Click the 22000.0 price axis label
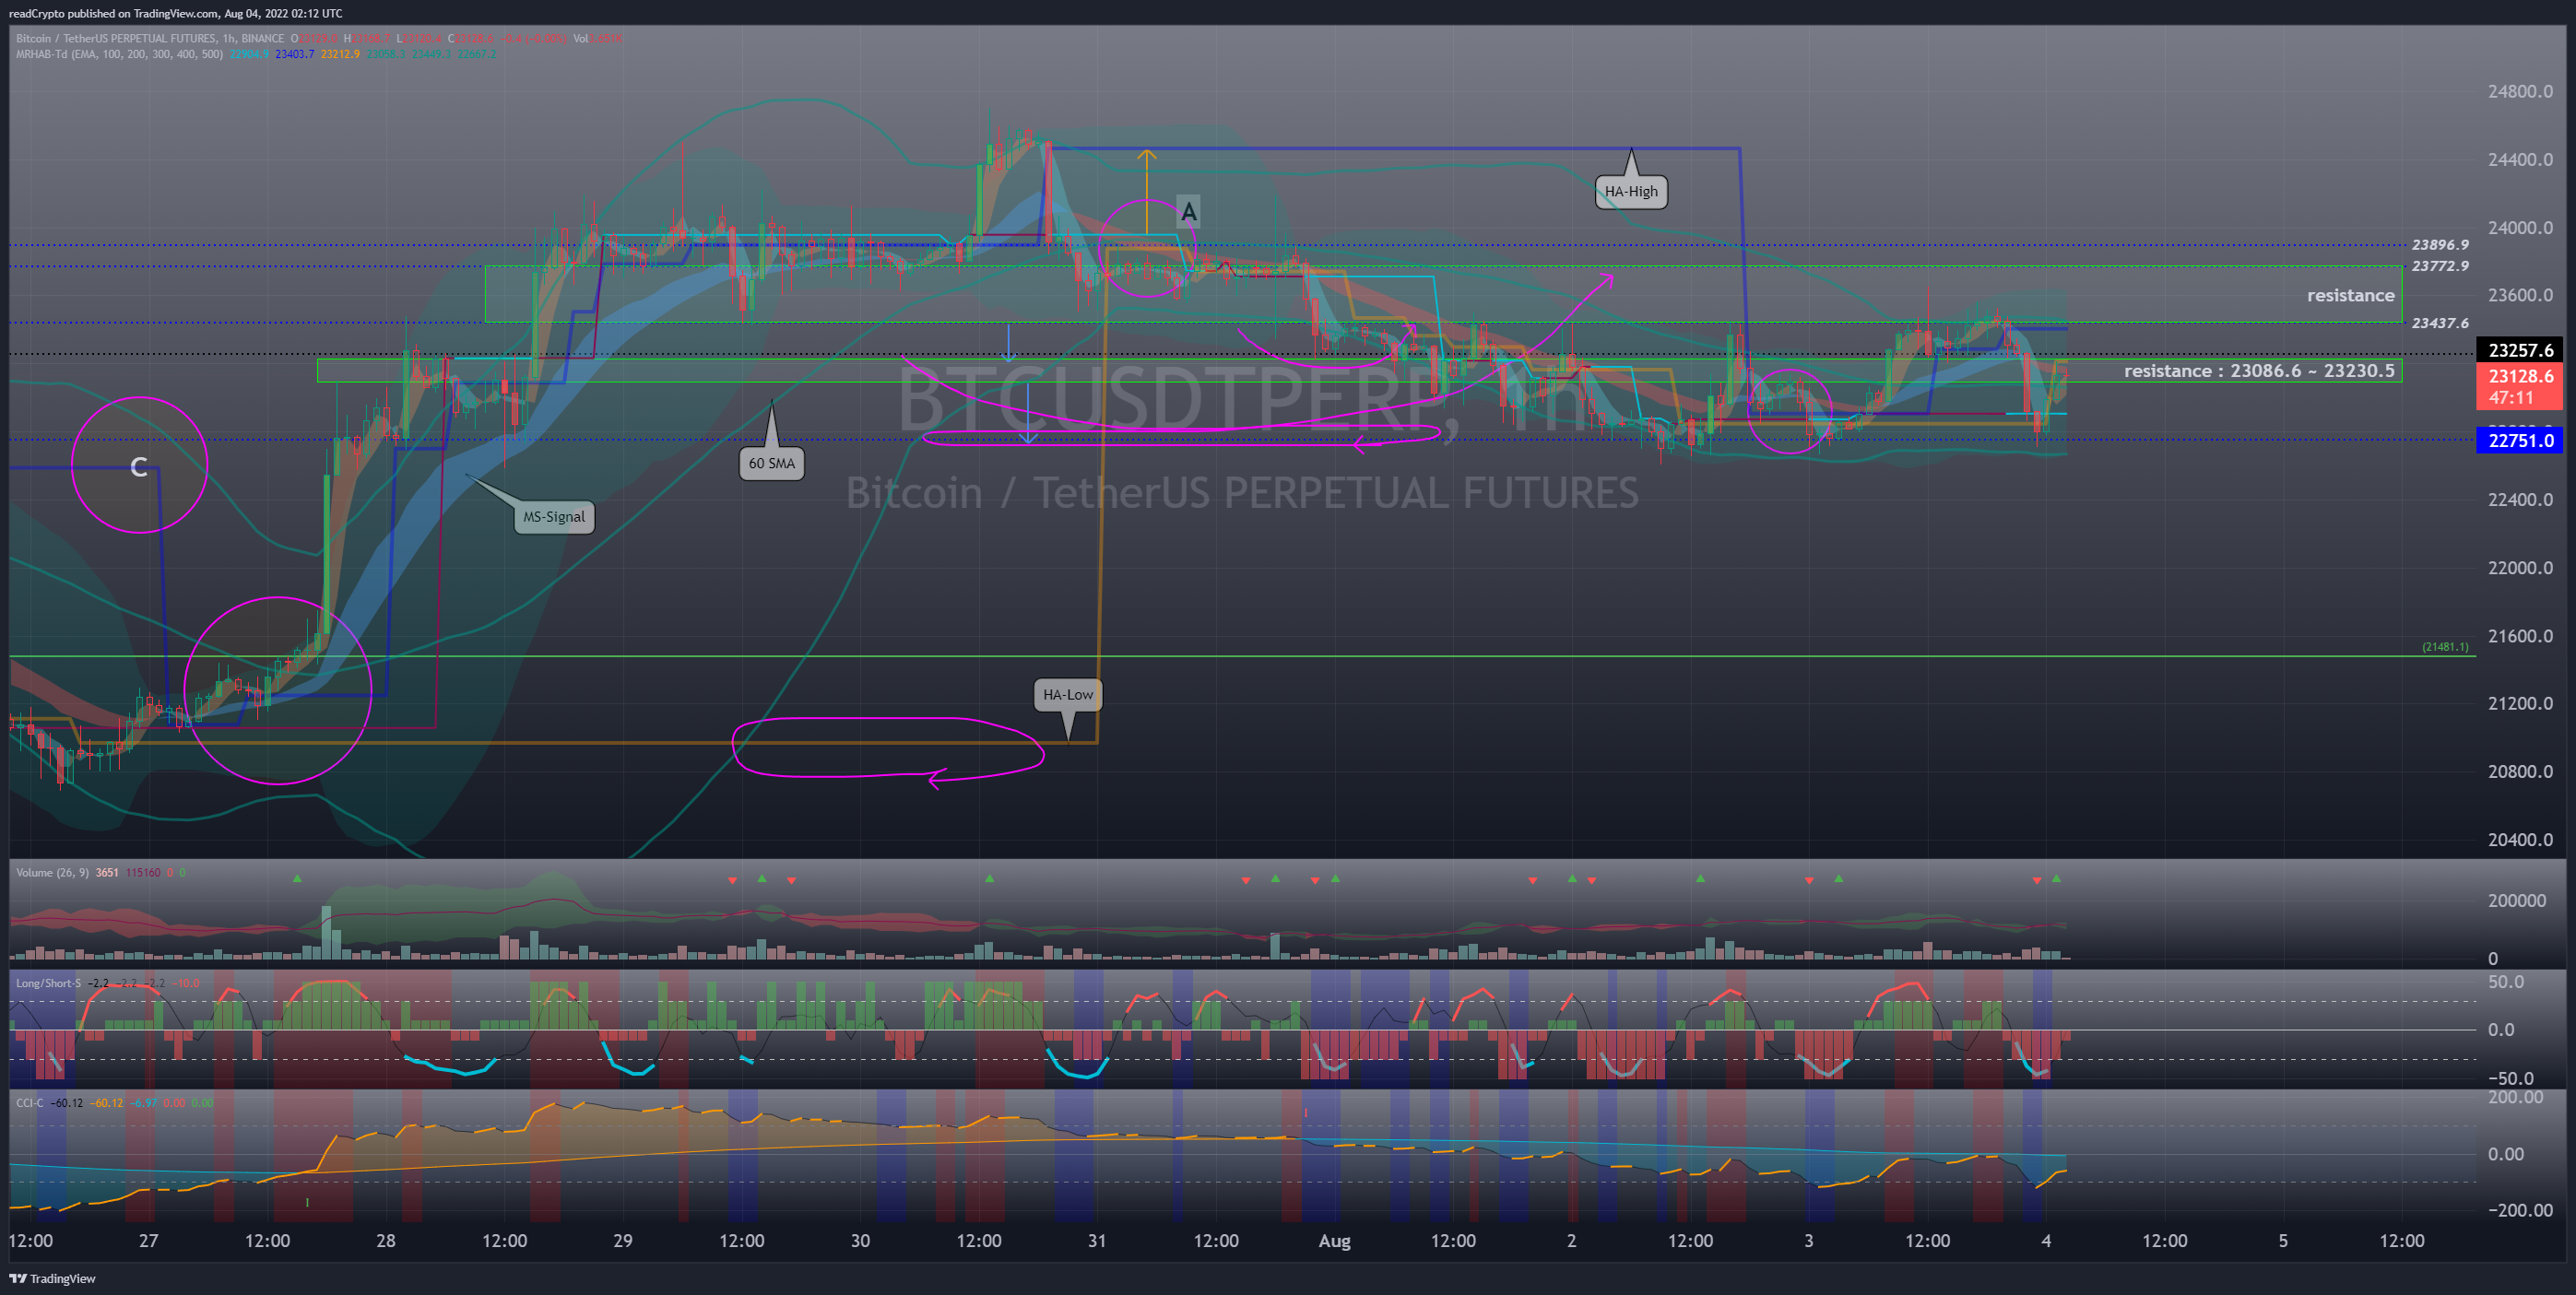The image size is (2576, 1295). pos(2519,567)
